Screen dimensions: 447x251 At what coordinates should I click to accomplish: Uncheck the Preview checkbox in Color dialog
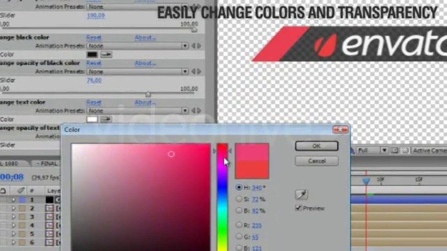click(298, 208)
